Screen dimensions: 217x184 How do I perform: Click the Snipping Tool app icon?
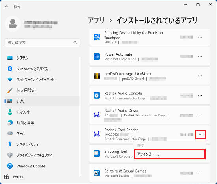(97, 154)
